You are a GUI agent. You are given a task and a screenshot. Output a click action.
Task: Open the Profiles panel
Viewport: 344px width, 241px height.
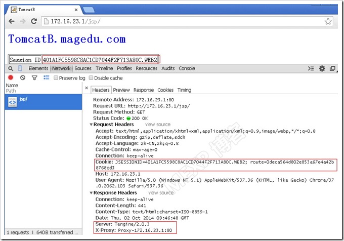pos(124,68)
